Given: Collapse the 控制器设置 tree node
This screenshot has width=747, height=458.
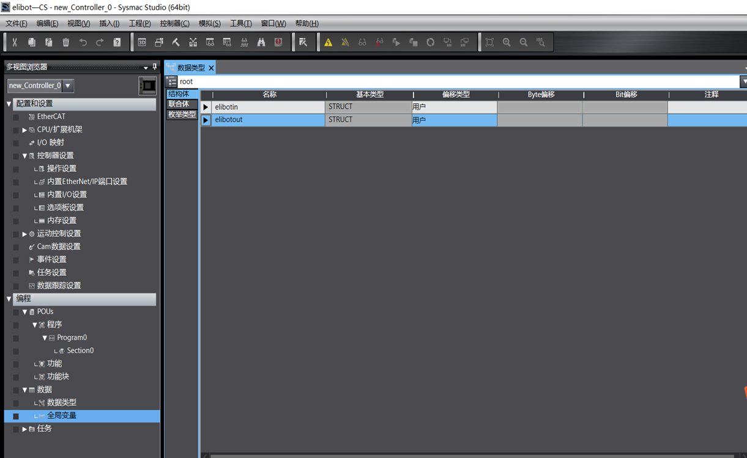Looking at the screenshot, I should coord(24,156).
